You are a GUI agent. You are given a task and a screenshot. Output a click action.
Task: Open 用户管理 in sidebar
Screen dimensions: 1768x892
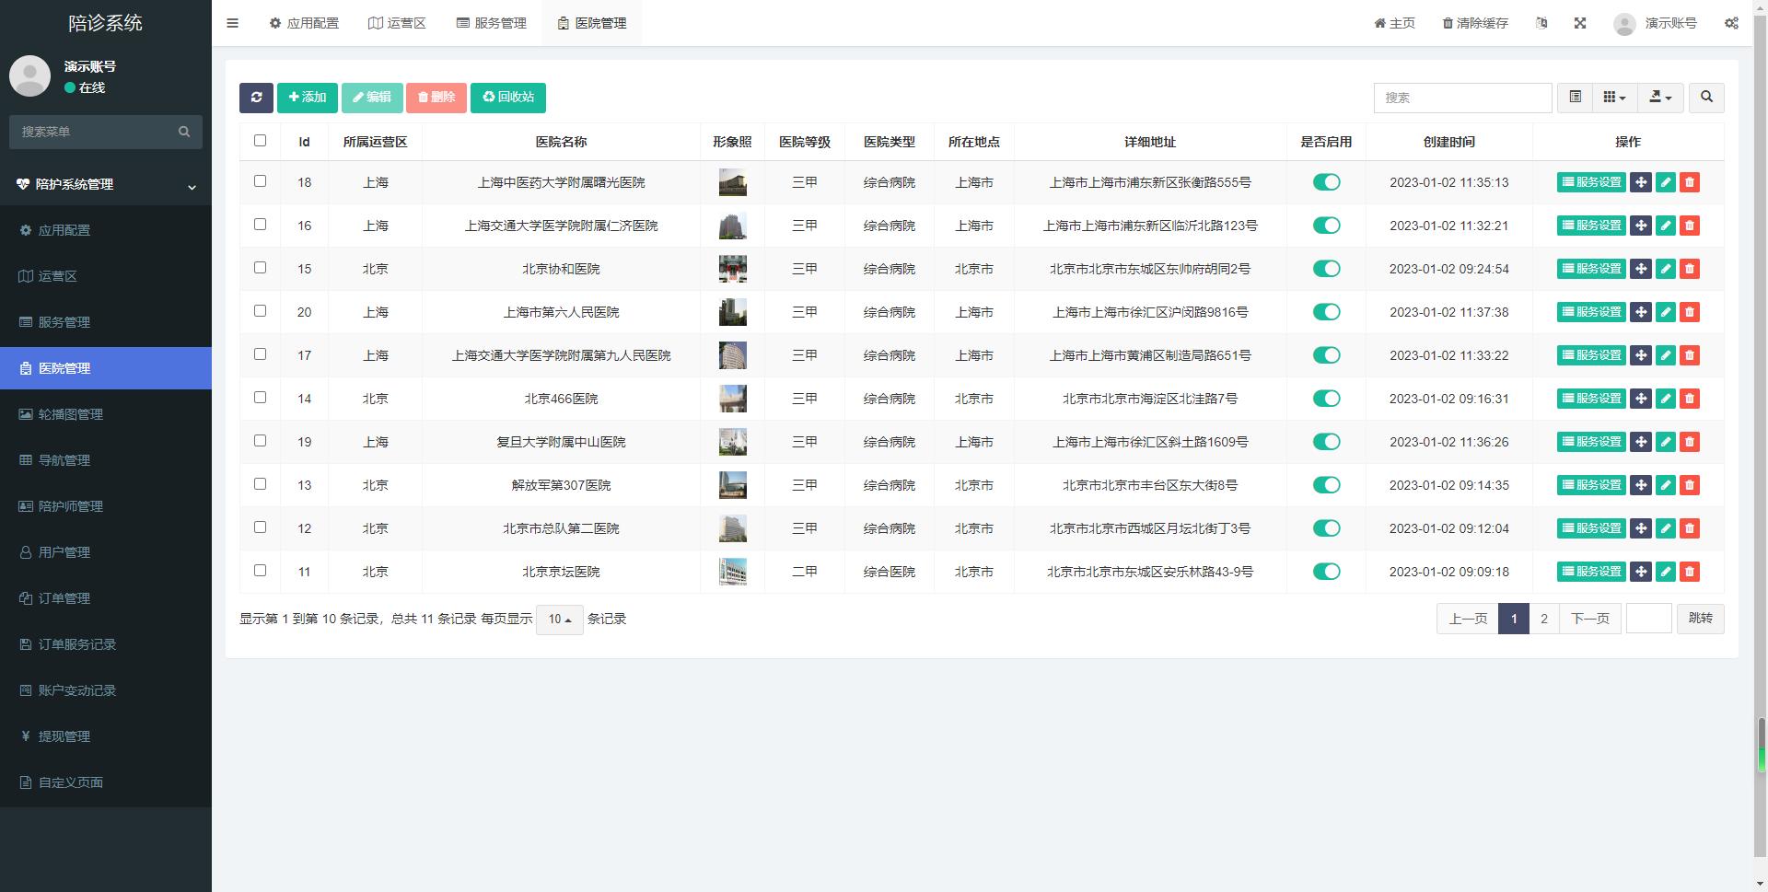point(106,552)
